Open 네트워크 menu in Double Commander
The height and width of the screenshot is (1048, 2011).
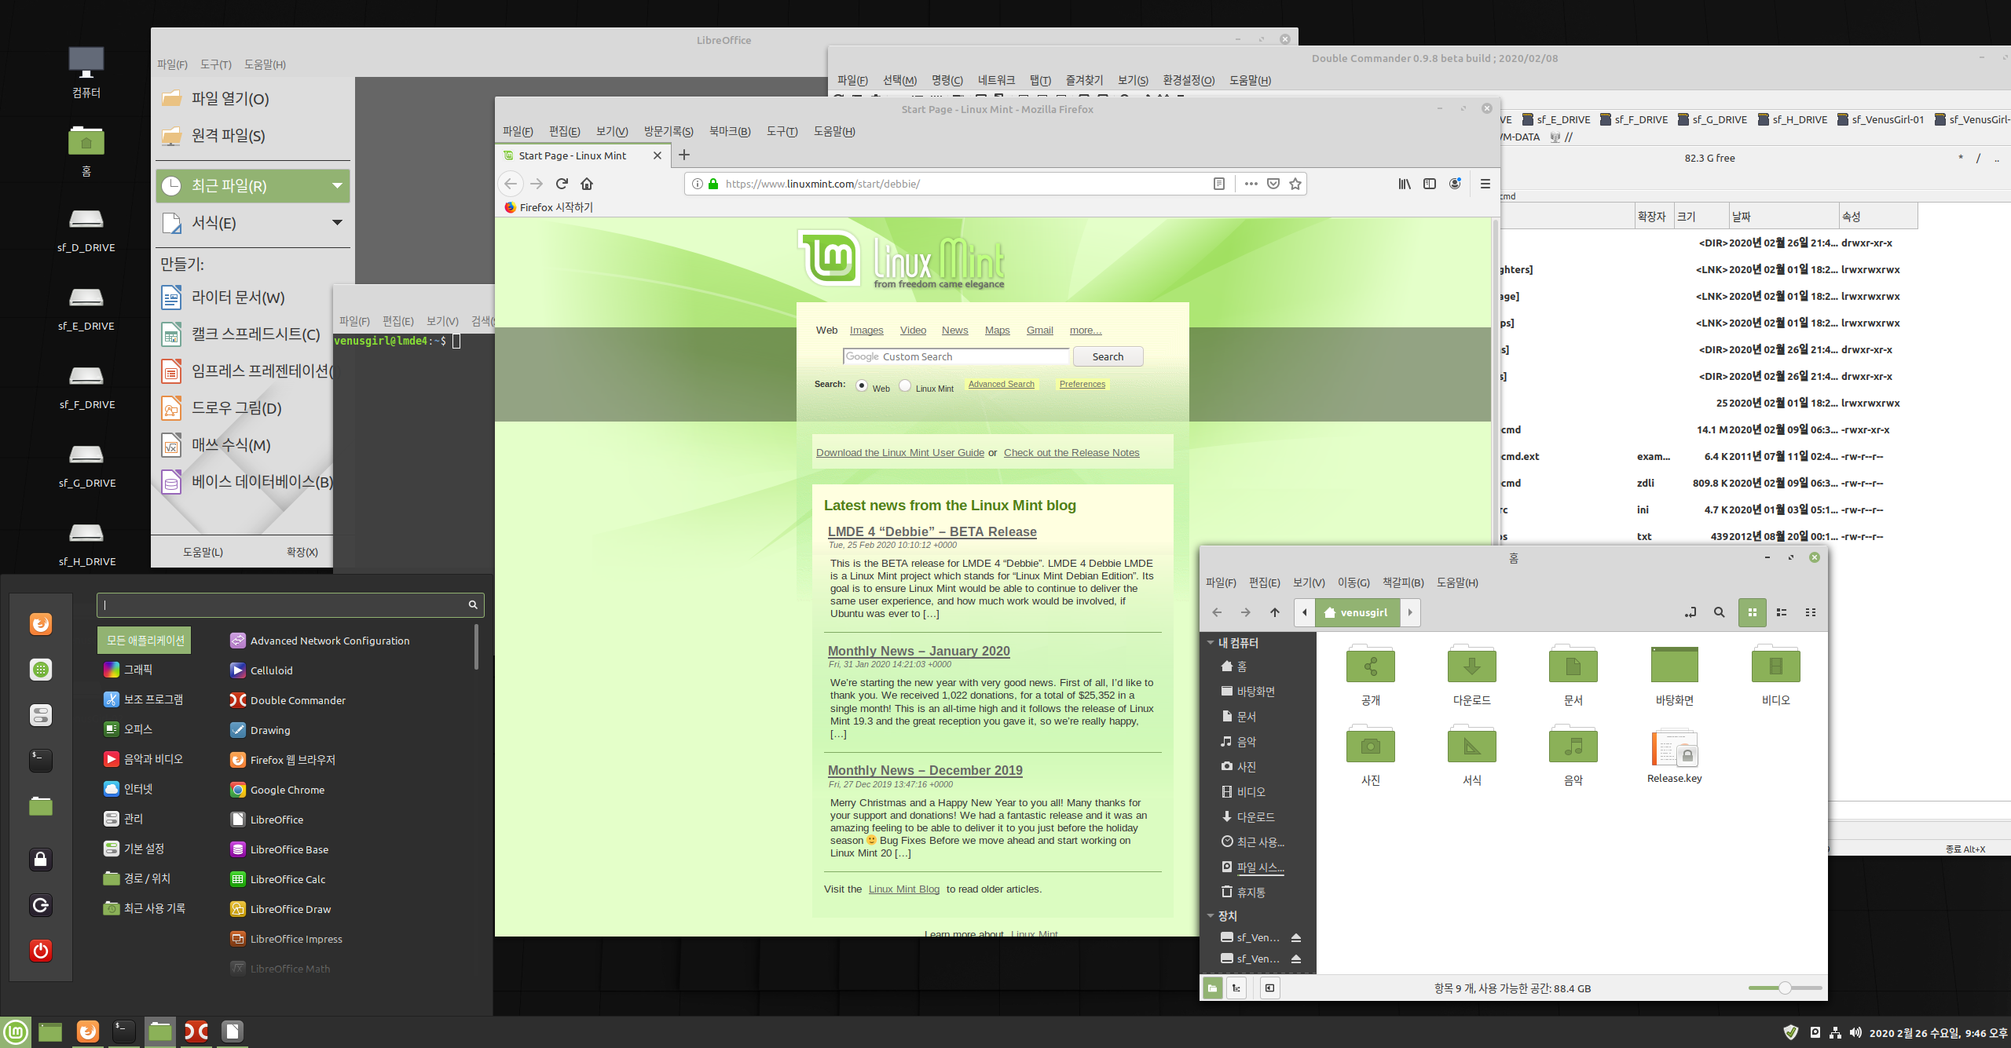[996, 80]
